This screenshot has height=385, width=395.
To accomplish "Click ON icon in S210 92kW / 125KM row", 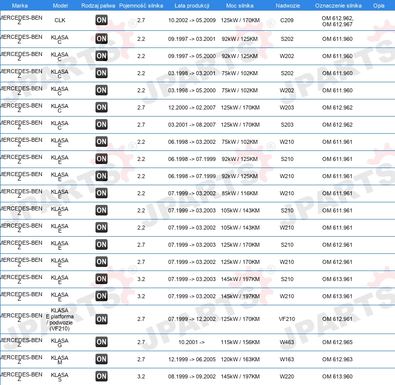I will pos(102,159).
